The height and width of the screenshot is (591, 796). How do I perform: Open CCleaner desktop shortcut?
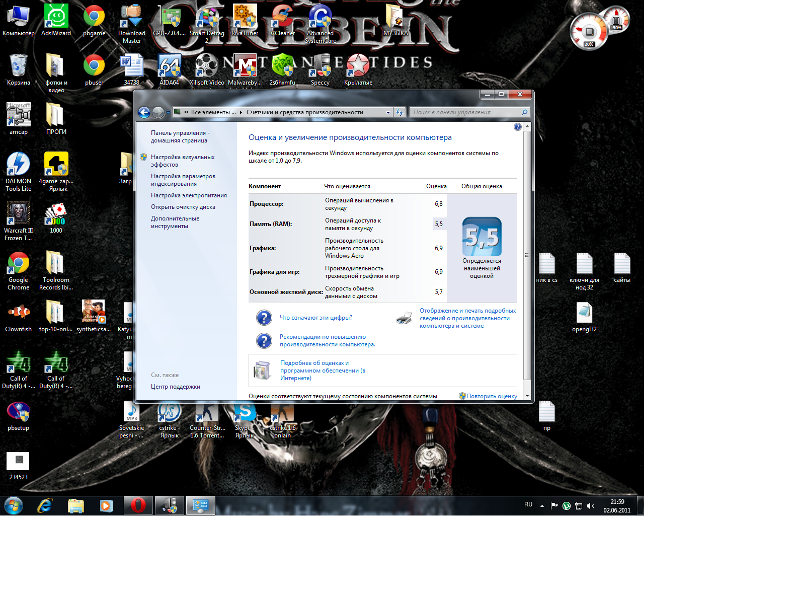283,20
